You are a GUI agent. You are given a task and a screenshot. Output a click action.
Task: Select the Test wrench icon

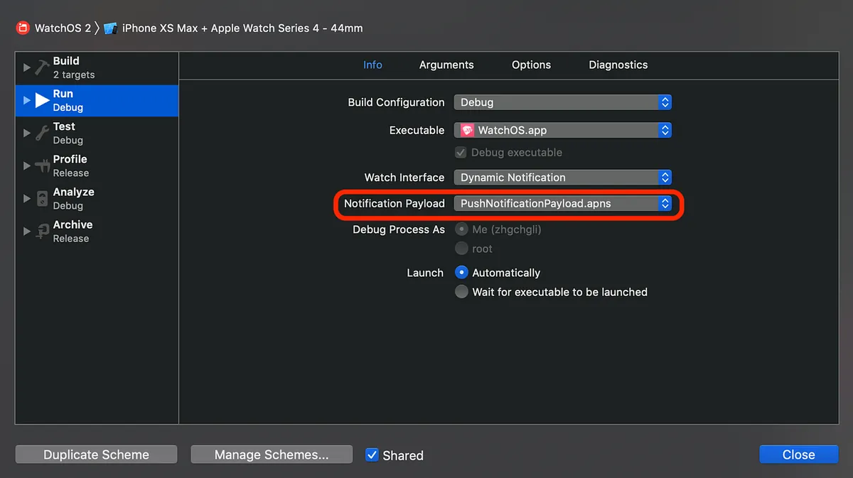coord(41,132)
